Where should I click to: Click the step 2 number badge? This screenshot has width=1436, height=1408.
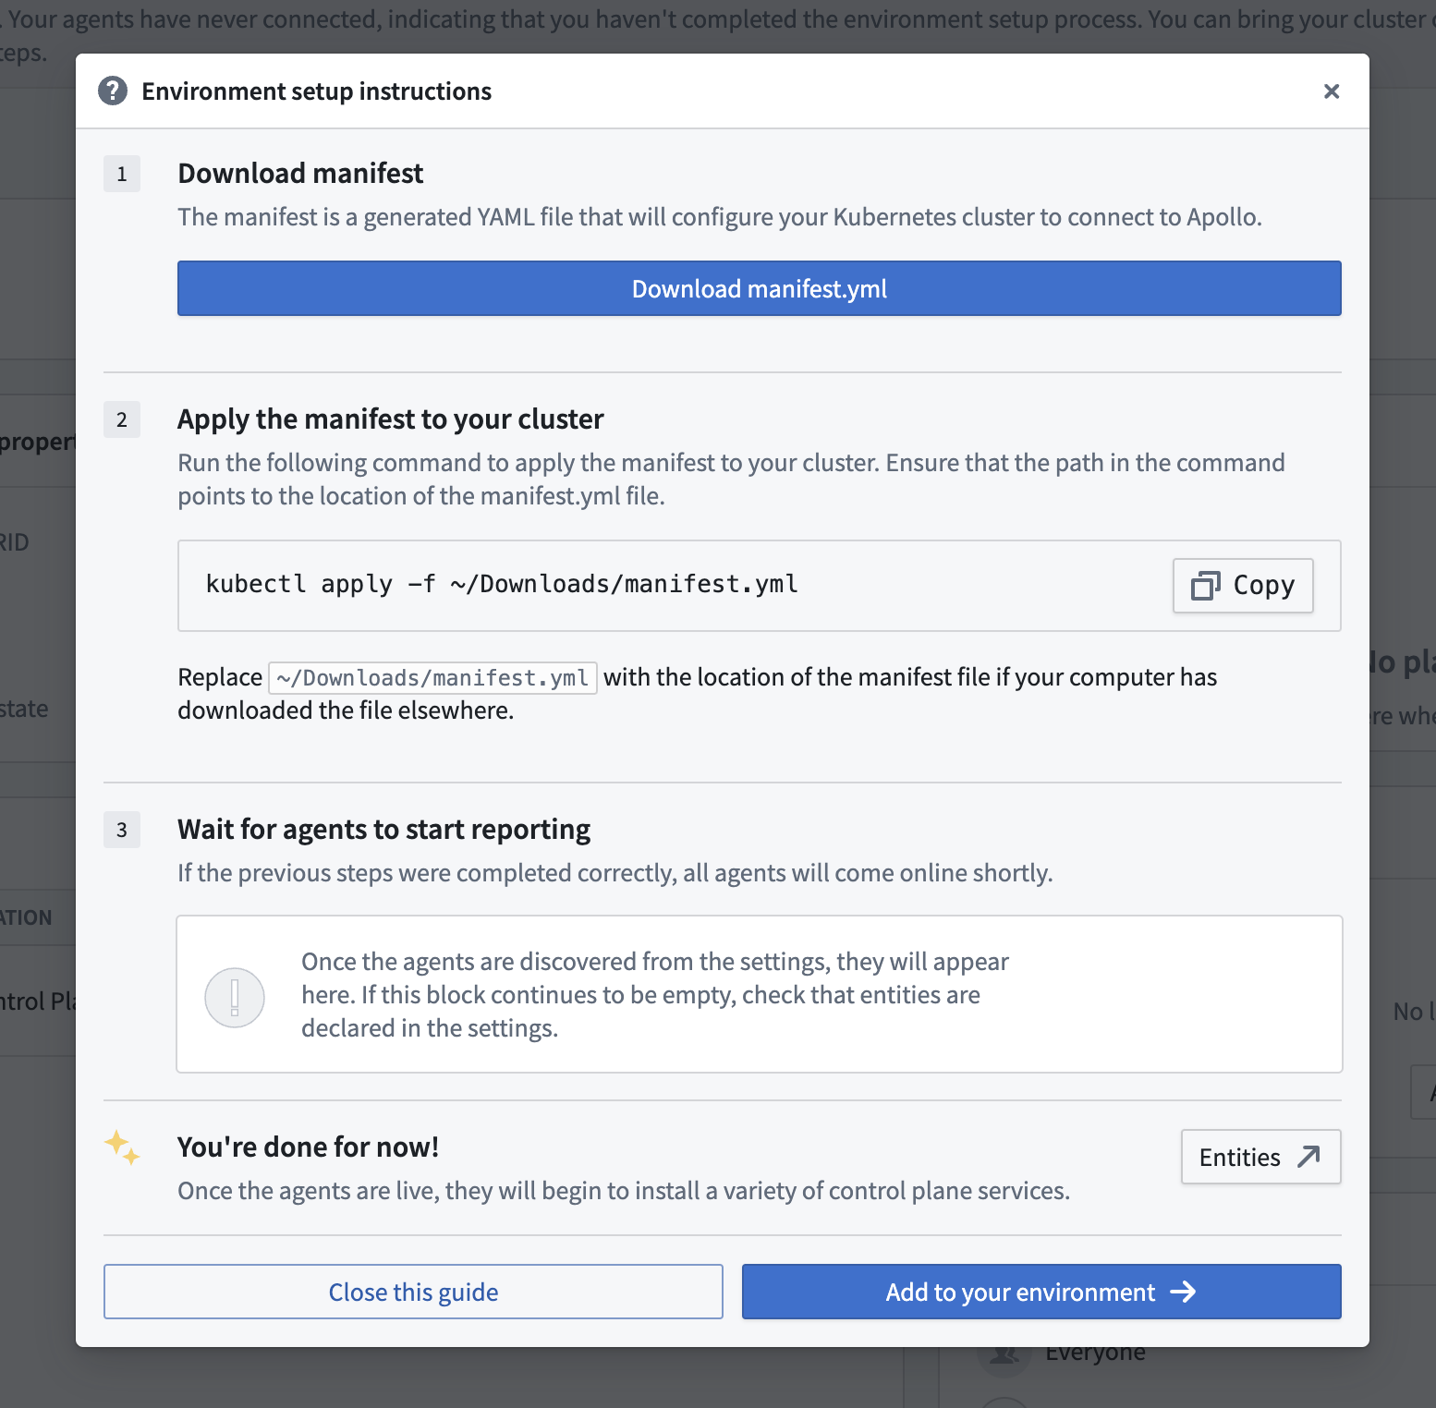(122, 419)
